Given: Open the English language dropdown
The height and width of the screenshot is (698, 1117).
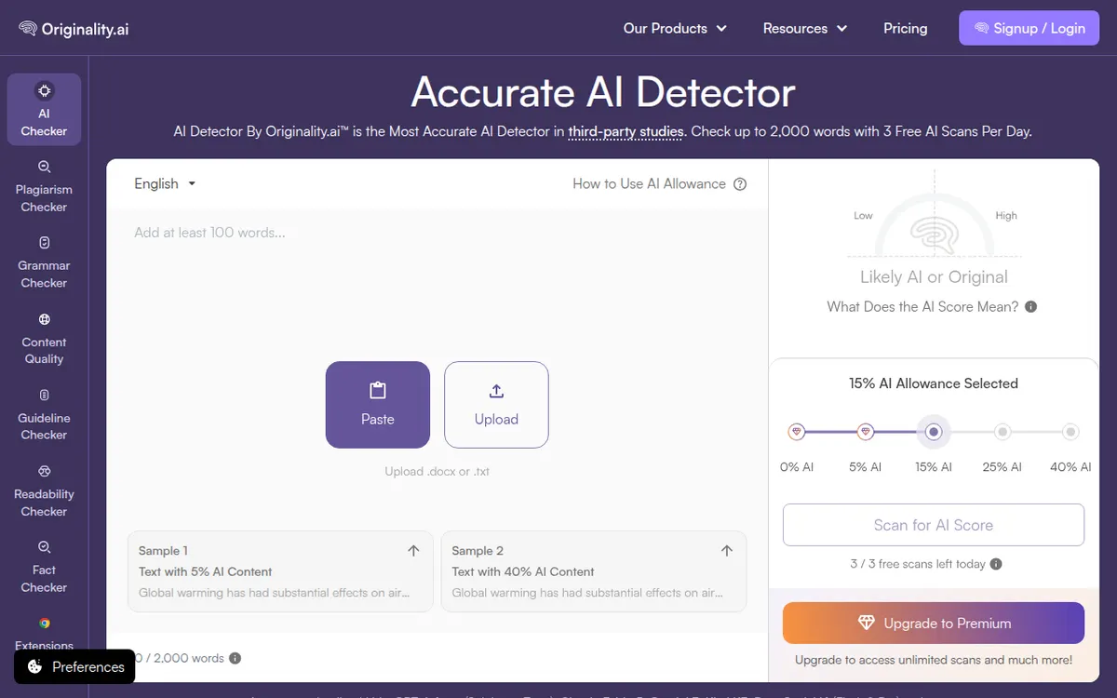Looking at the screenshot, I should [x=166, y=184].
